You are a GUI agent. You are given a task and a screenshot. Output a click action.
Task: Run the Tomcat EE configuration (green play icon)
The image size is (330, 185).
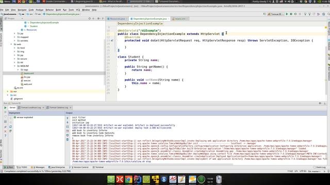point(287,14)
